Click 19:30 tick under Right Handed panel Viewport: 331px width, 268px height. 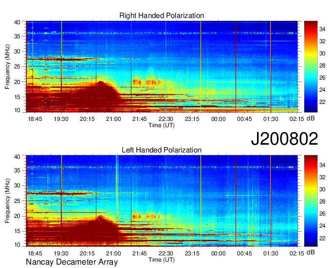pyautogui.click(x=61, y=119)
